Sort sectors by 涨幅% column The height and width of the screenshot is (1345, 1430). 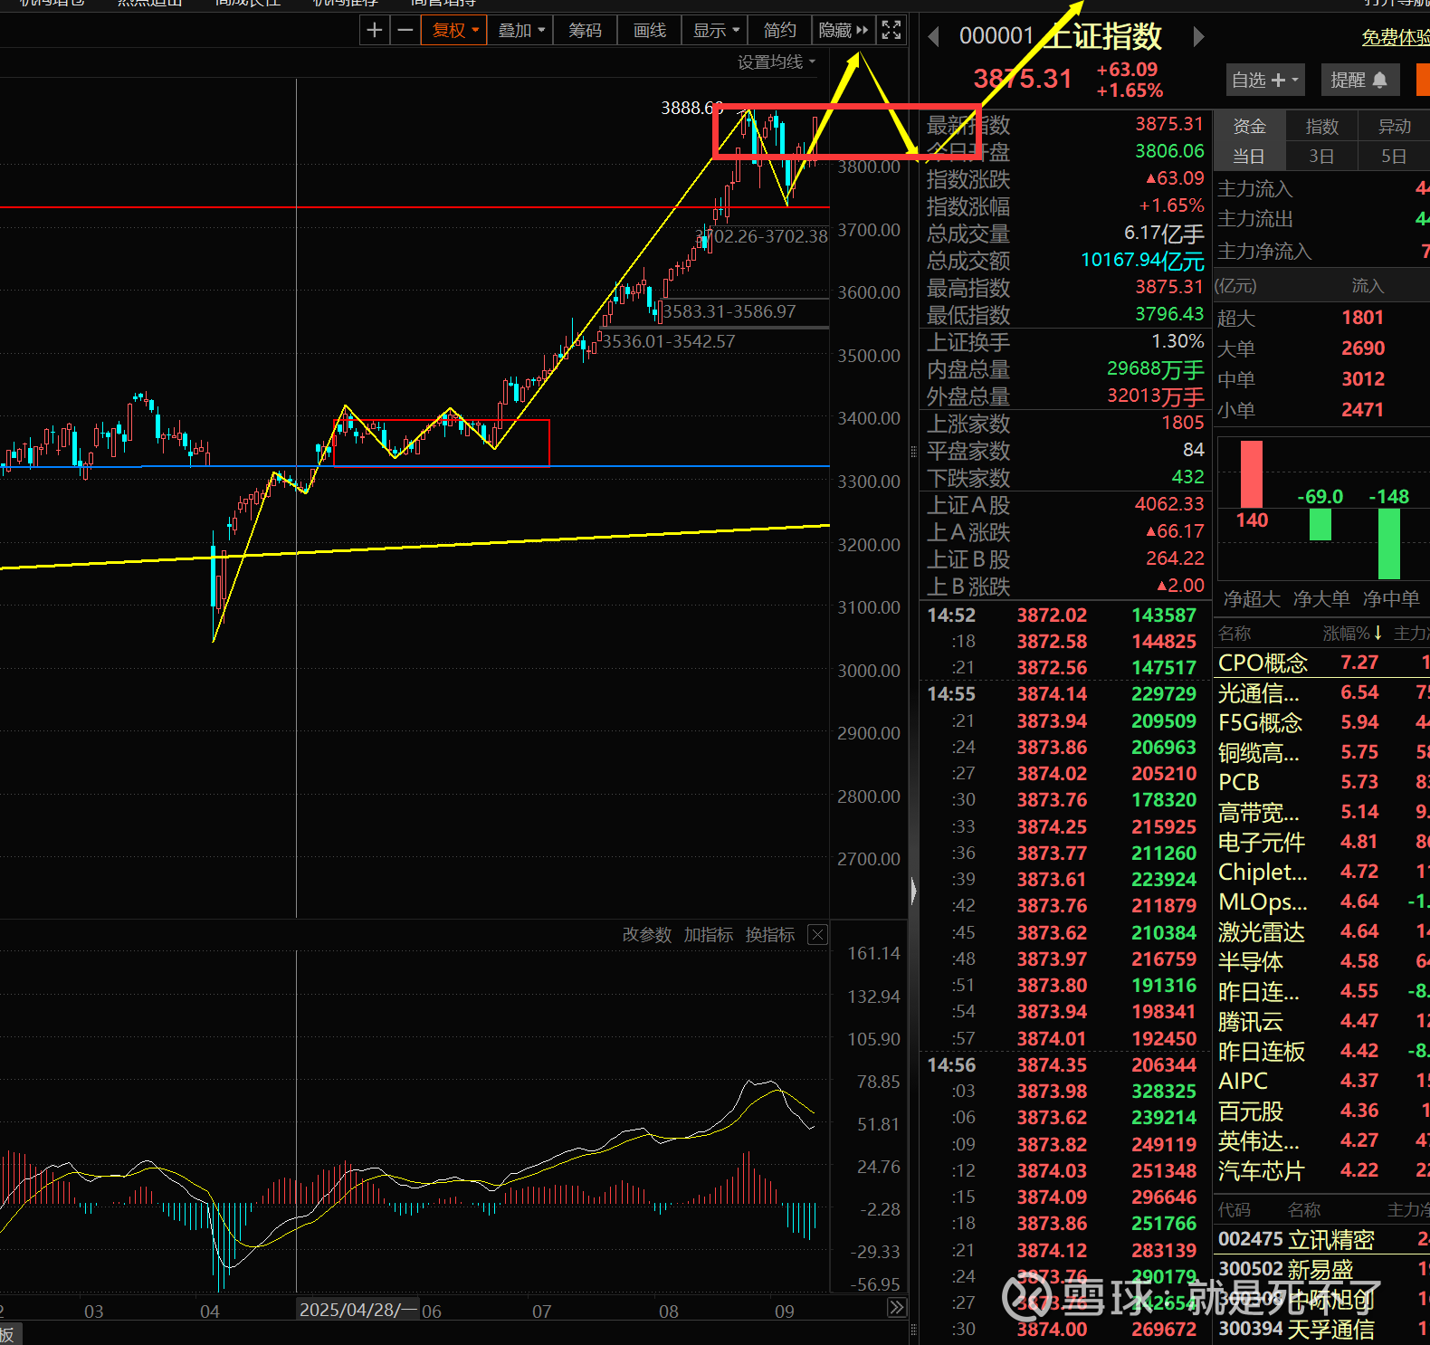click(x=1352, y=633)
